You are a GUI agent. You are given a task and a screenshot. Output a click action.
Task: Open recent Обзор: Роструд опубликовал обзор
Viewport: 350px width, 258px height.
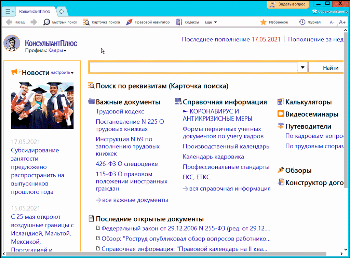186,239
